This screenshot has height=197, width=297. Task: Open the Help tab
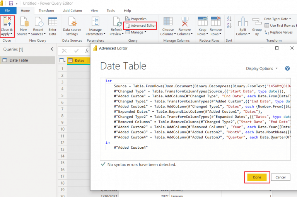[x=127, y=10]
